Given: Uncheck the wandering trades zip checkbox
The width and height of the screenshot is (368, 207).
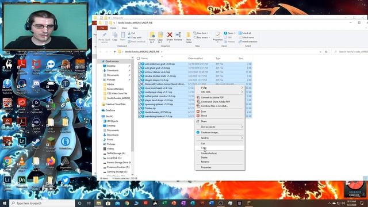Looking at the screenshot, I should (x=139, y=116).
